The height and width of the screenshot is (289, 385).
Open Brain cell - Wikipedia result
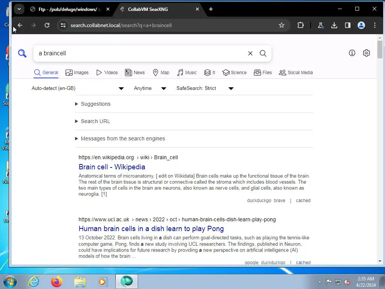coord(112,167)
